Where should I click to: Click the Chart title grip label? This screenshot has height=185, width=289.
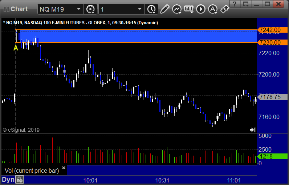16,9
